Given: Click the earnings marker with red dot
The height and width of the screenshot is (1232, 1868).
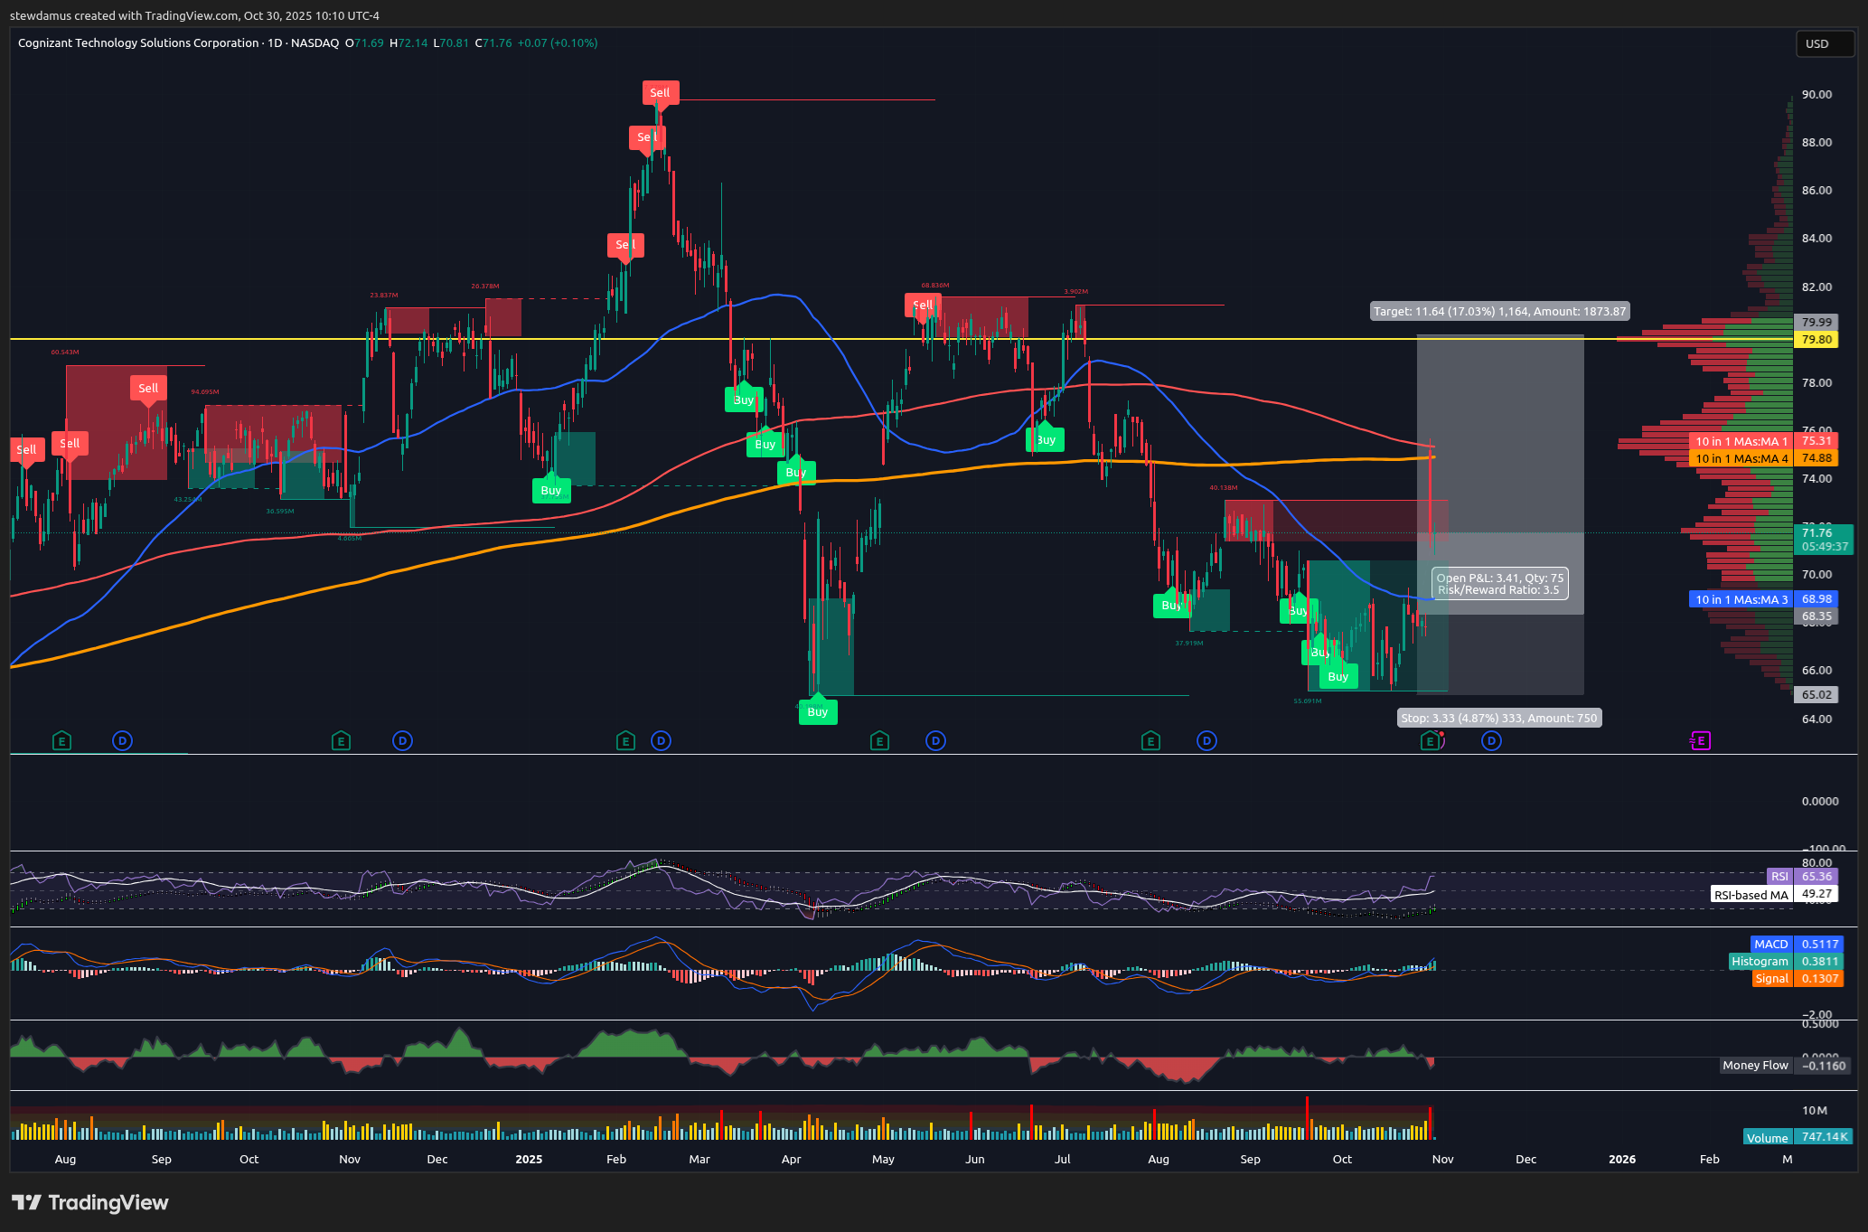Looking at the screenshot, I should 1430,741.
